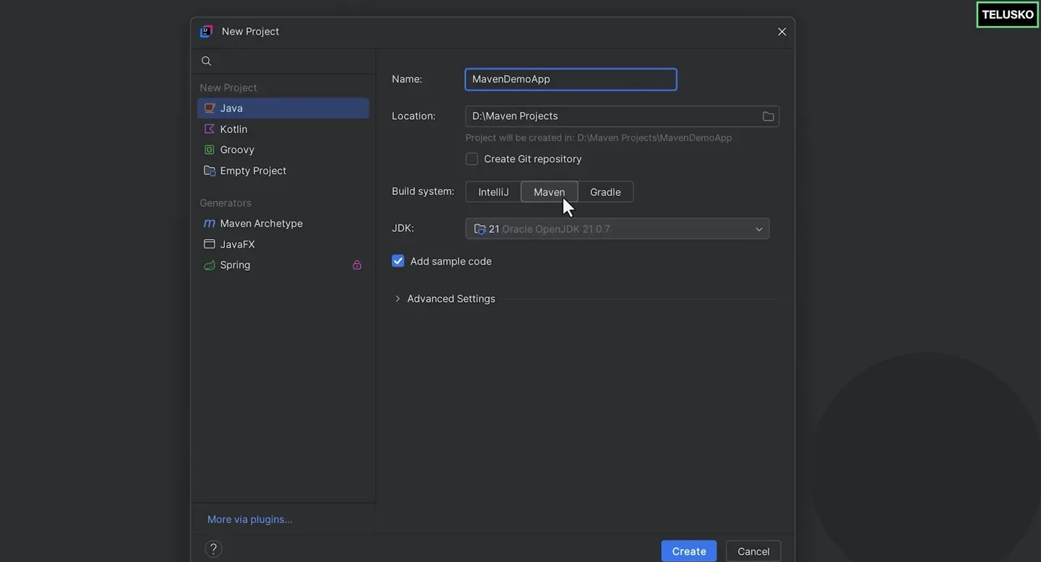Select Spring generator
Viewport: 1041px width, 562px height.
coord(283,265)
